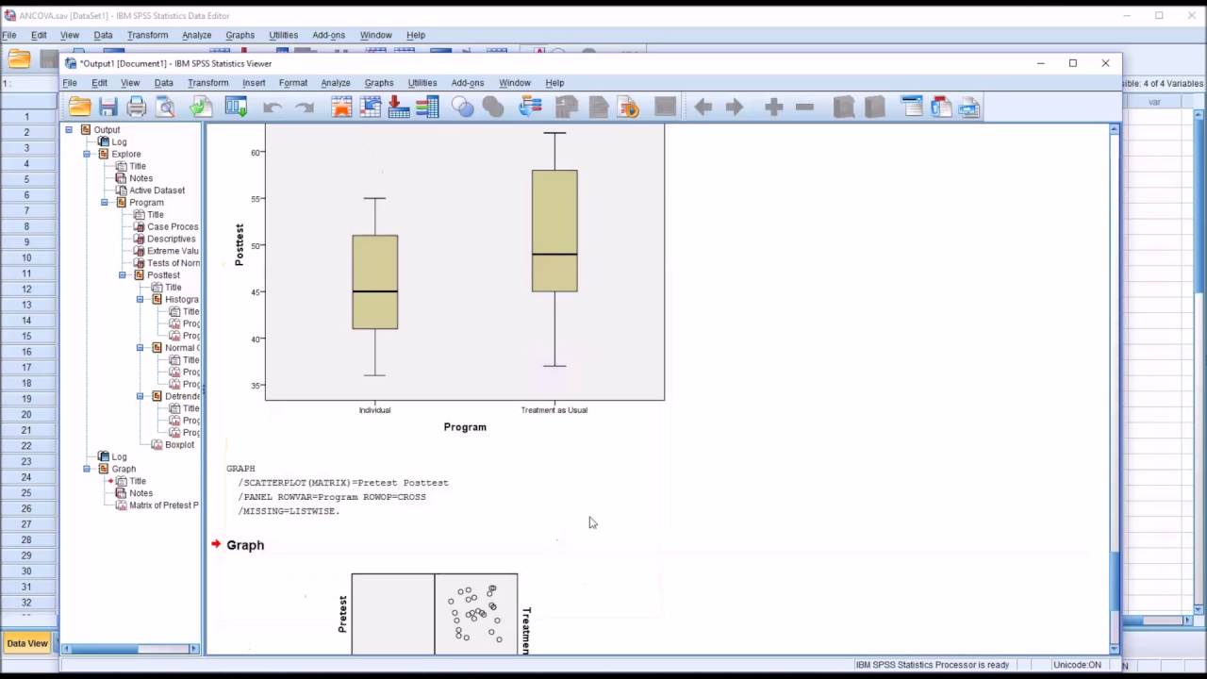
Task: Select Notes under the Graph node
Action: point(141,493)
